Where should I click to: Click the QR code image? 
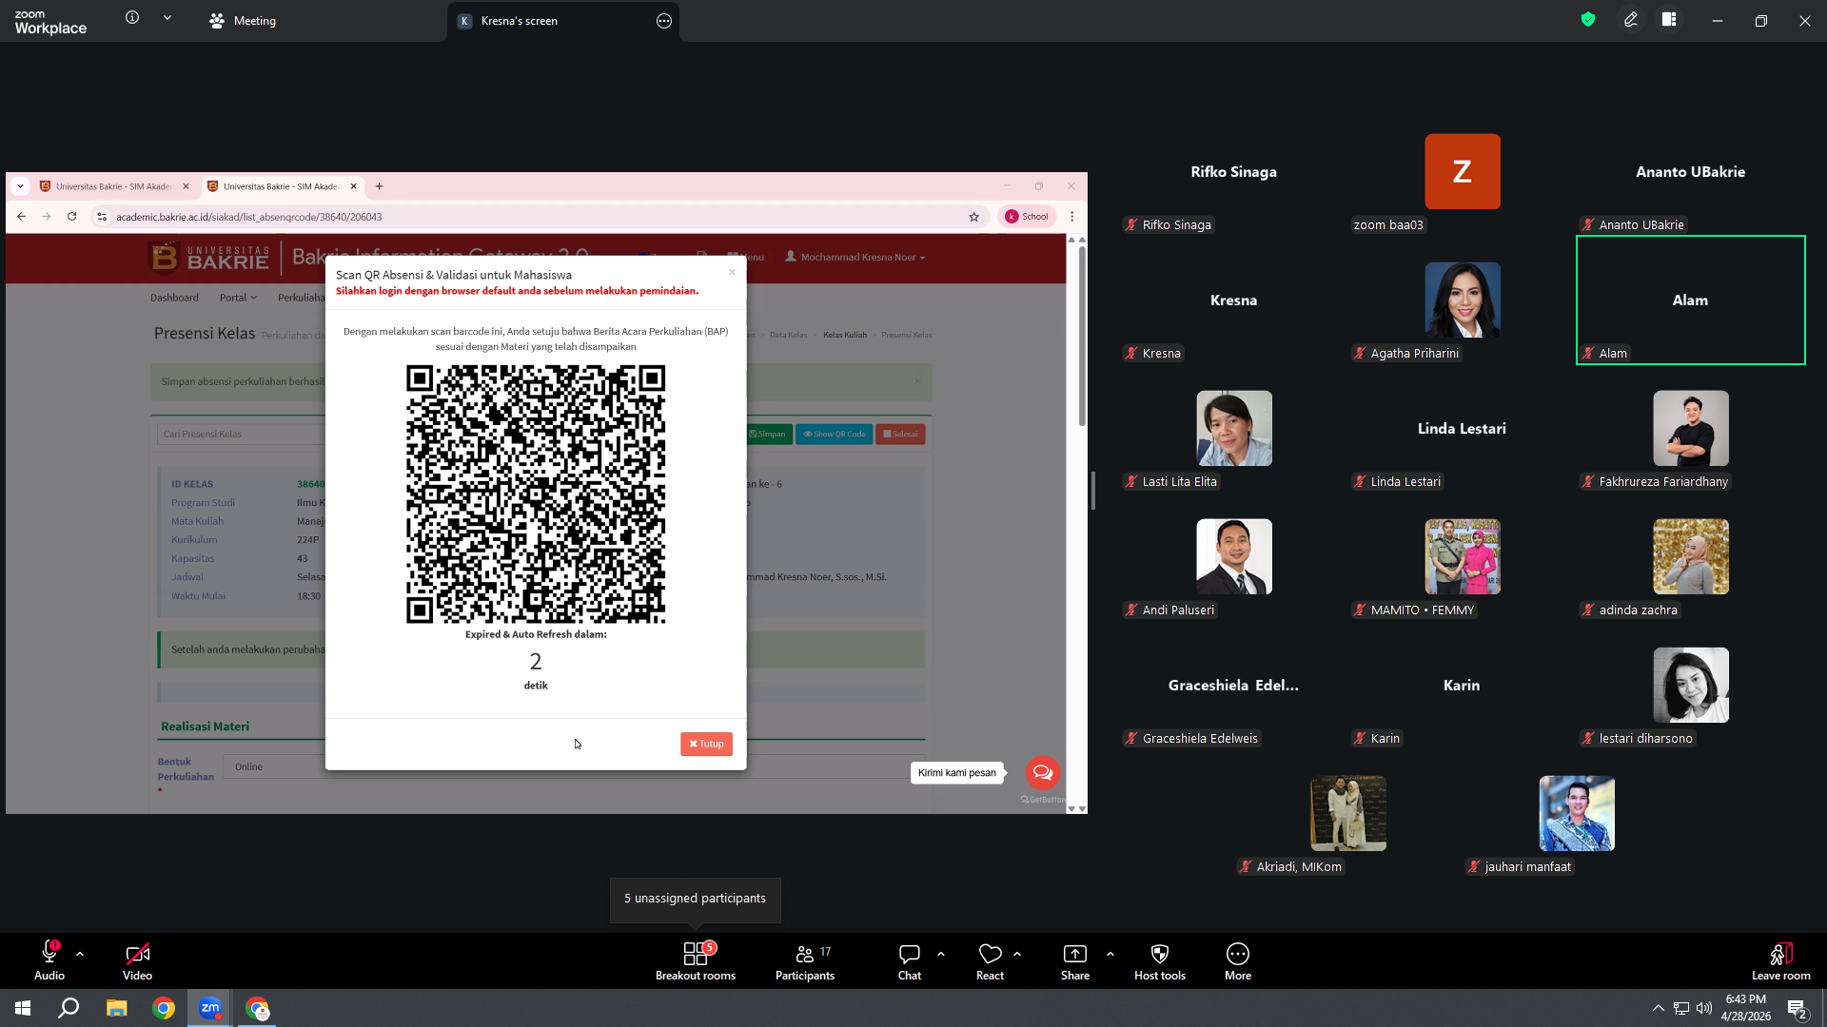click(x=536, y=494)
